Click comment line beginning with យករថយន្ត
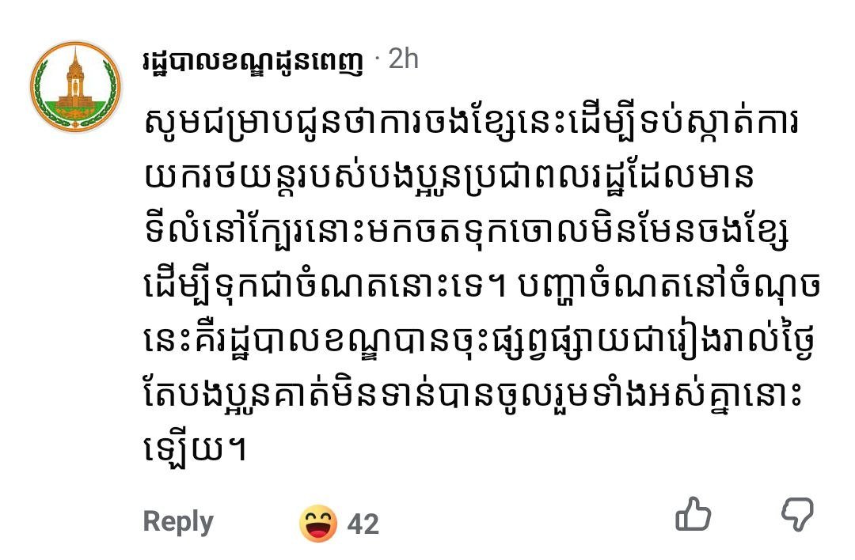This screenshot has height=560, width=855. pos(450,177)
